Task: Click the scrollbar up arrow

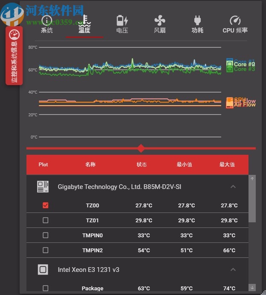Action: [252, 179]
